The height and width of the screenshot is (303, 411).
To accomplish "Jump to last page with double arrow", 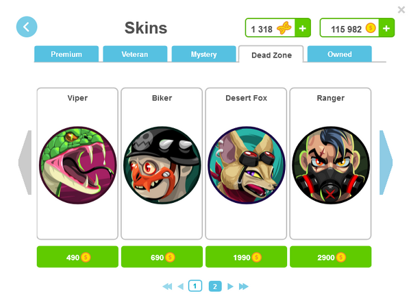I will 243,287.
